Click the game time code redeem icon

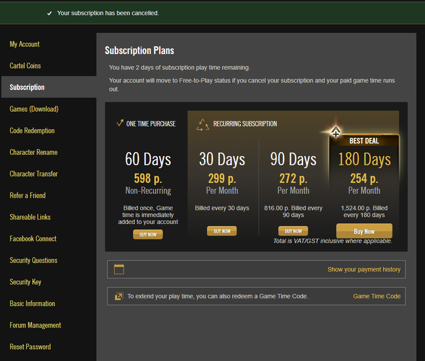coord(119,296)
